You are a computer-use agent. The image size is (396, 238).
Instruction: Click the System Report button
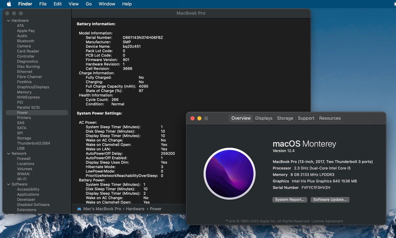coord(290,200)
